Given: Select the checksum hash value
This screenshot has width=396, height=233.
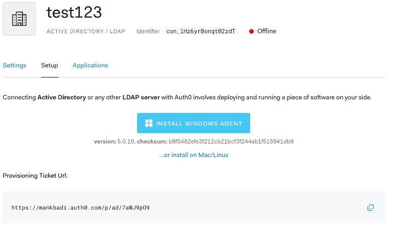Looking at the screenshot, I should tap(231, 141).
